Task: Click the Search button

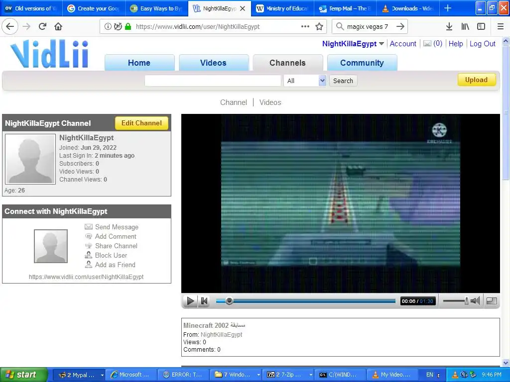Action: click(343, 81)
